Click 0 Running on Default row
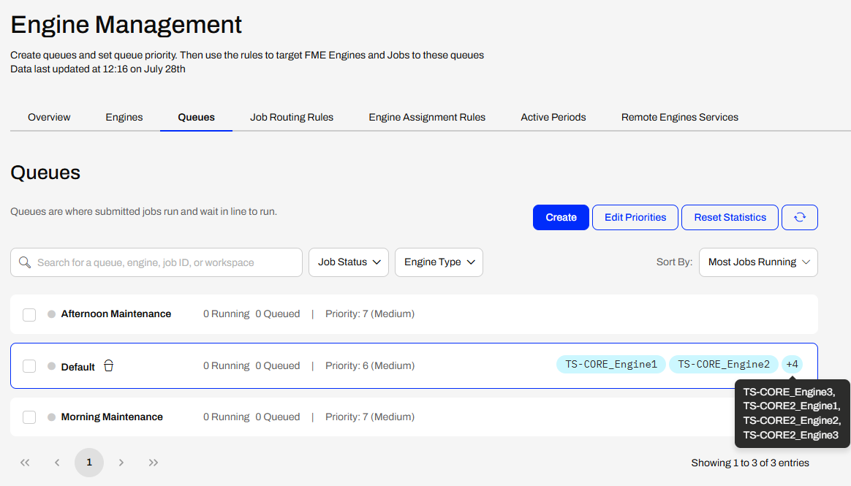Image resolution: width=851 pixels, height=486 pixels. (227, 366)
